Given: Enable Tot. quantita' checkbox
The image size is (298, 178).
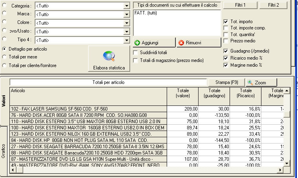Looking at the screenshot, I should click(x=226, y=35).
